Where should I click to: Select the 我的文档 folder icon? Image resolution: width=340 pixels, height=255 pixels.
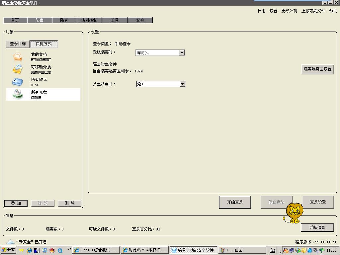coord(17,56)
